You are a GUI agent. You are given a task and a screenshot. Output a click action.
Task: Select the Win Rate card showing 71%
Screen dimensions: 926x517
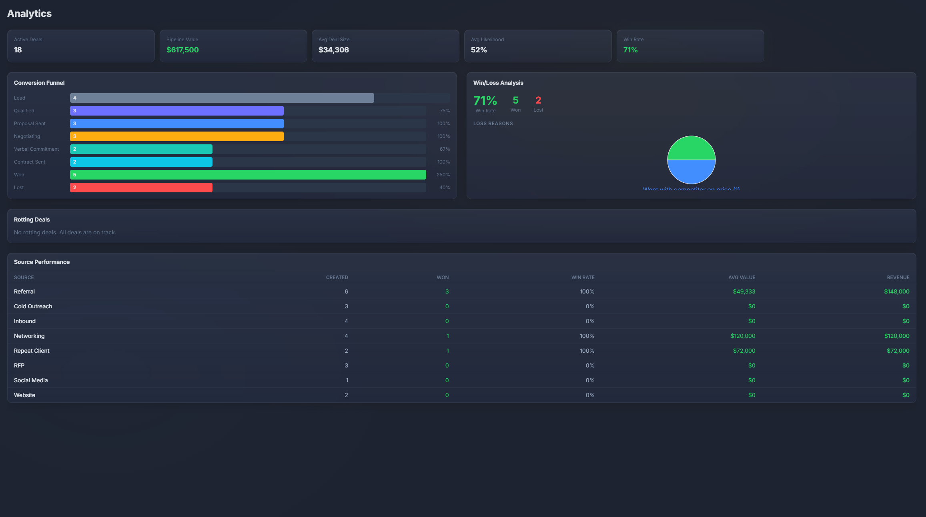tap(690, 46)
